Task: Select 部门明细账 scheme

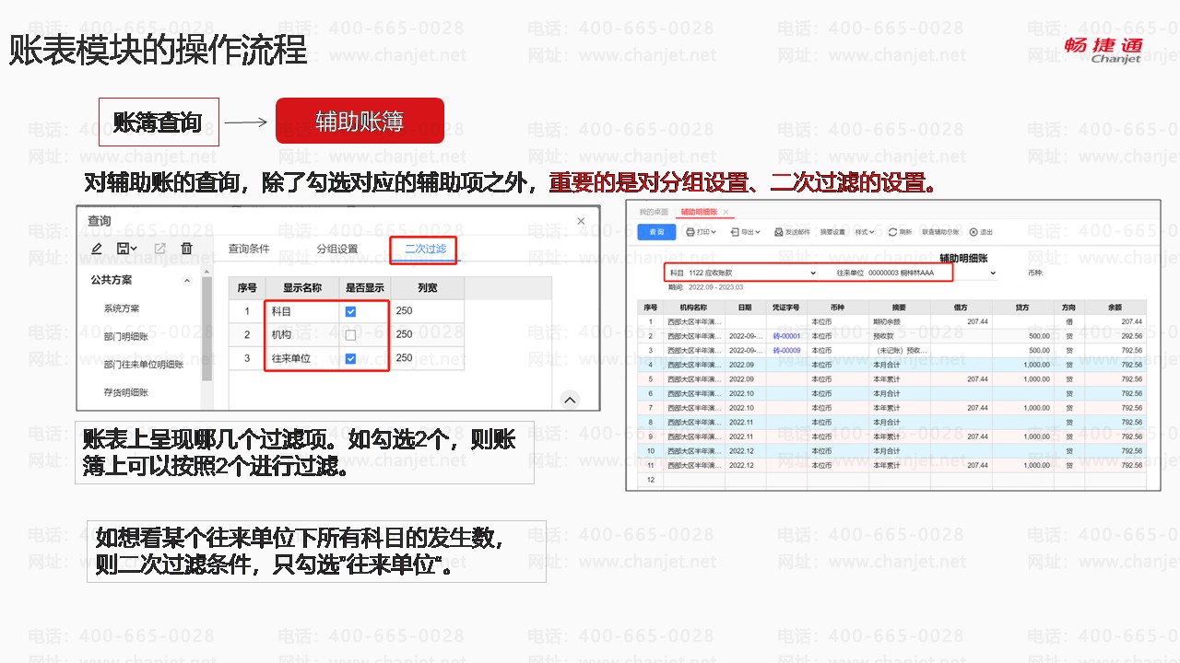Action: tap(126, 336)
